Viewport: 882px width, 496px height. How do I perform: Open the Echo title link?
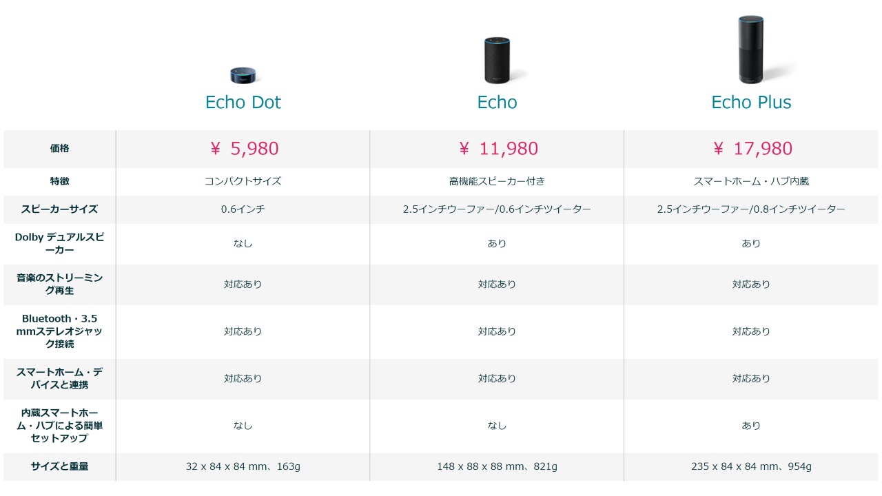pos(497,103)
